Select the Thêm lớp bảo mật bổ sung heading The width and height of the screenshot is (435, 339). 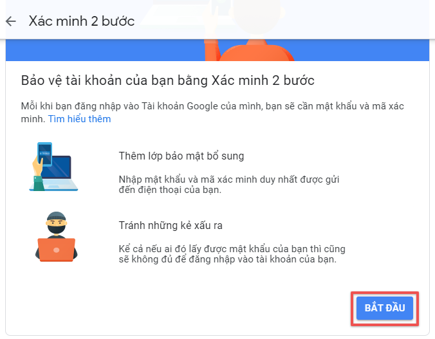(x=181, y=156)
